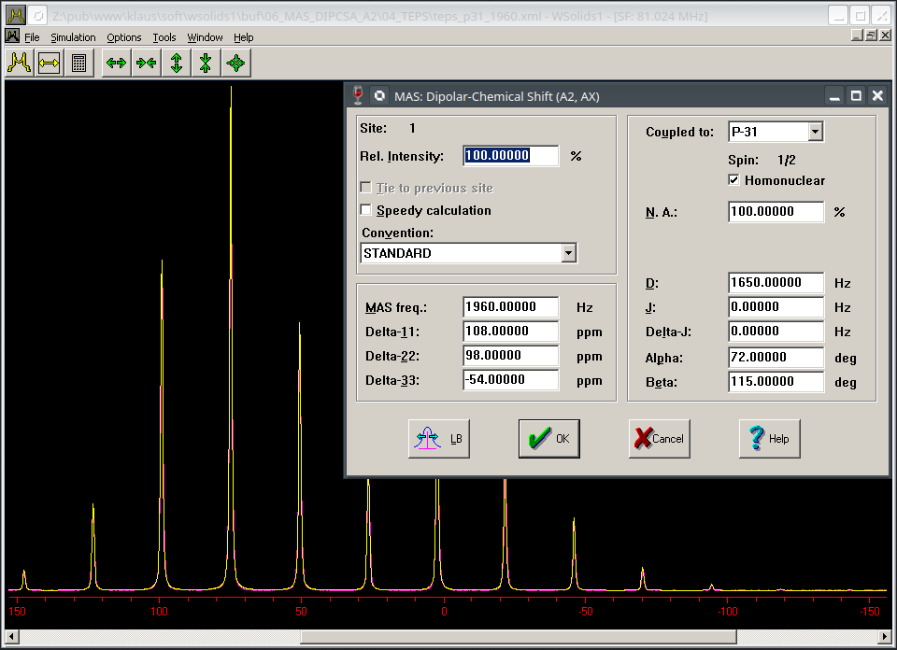This screenshot has height=650, width=897.
Task: Click the LB line broadening button
Action: pyautogui.click(x=438, y=438)
